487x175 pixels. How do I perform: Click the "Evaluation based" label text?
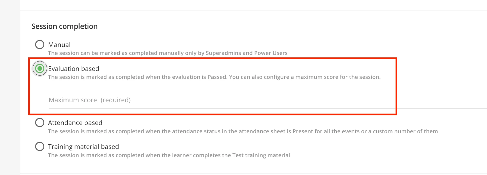pos(74,69)
